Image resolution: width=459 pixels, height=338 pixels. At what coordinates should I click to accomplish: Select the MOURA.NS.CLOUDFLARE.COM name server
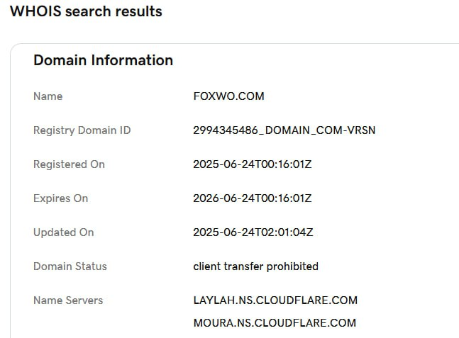coord(274,323)
